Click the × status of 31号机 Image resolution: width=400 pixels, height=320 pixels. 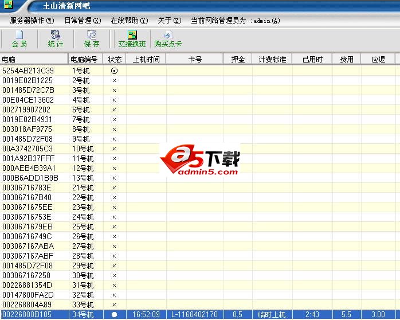pyautogui.click(x=114, y=285)
